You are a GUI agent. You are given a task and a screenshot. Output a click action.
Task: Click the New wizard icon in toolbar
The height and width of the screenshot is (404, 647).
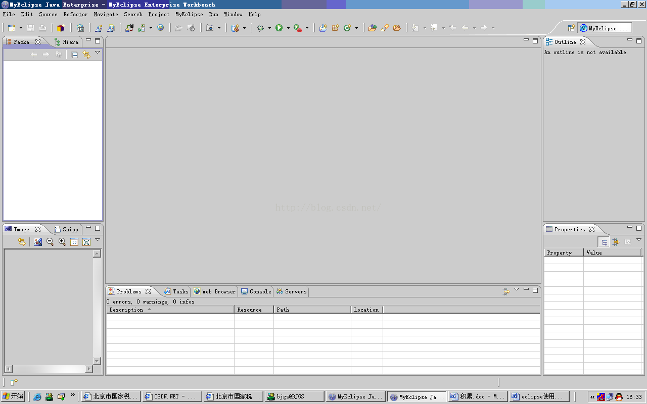pos(11,28)
